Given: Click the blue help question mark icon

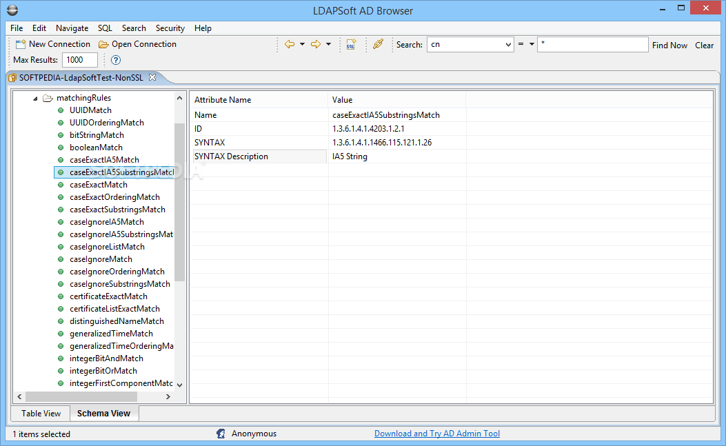Looking at the screenshot, I should [116, 60].
